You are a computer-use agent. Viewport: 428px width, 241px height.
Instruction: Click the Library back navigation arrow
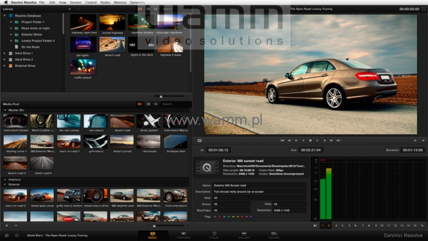tap(70, 9)
